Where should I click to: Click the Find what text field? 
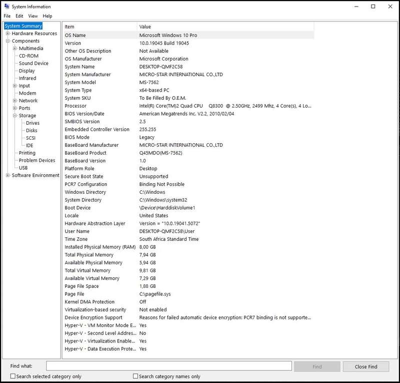click(x=169, y=365)
